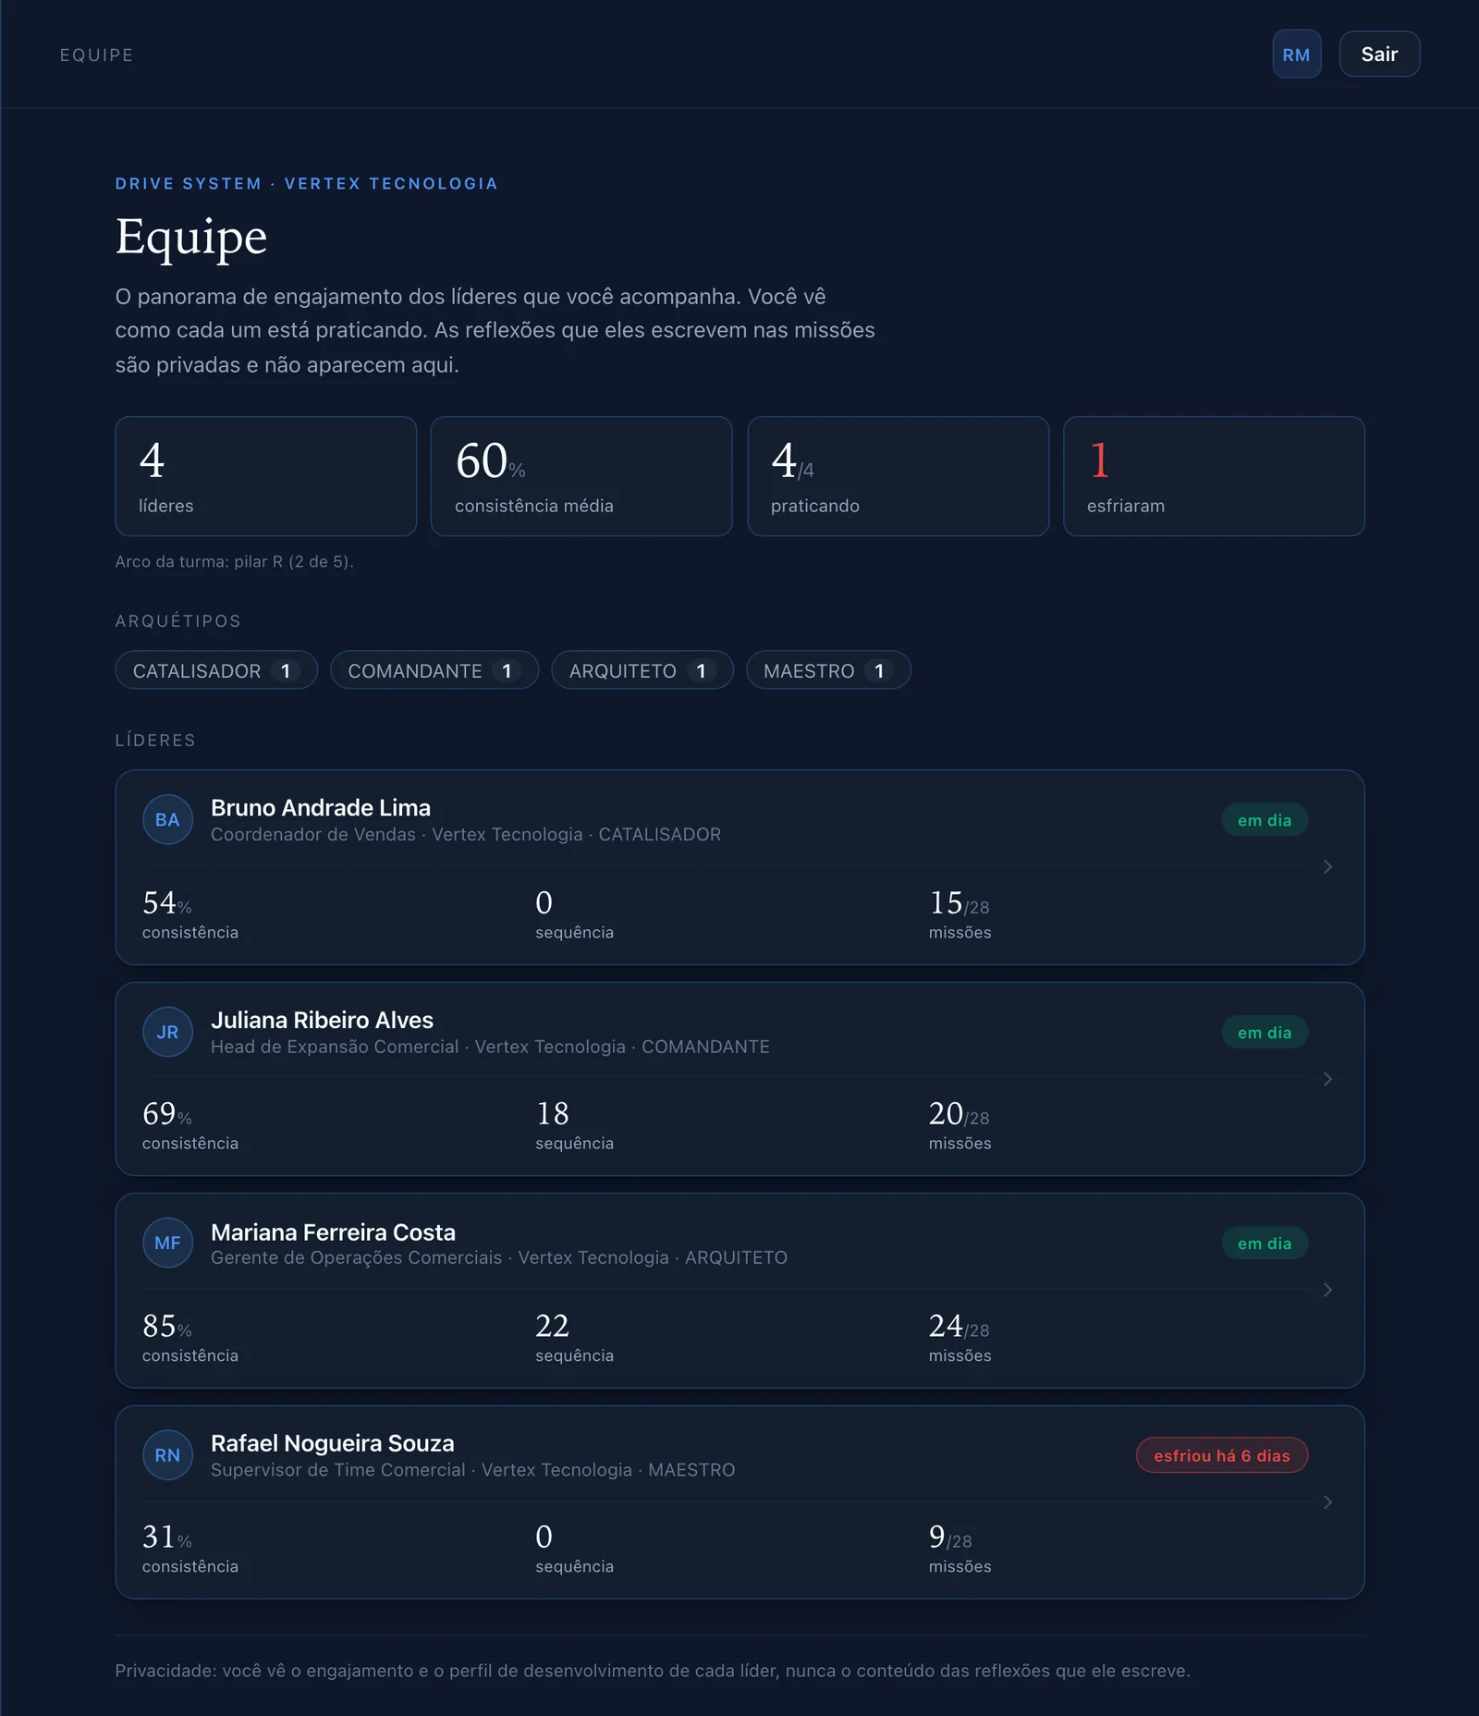Click the Sair logout button
Viewport: 1479px width, 1716px height.
pos(1379,55)
